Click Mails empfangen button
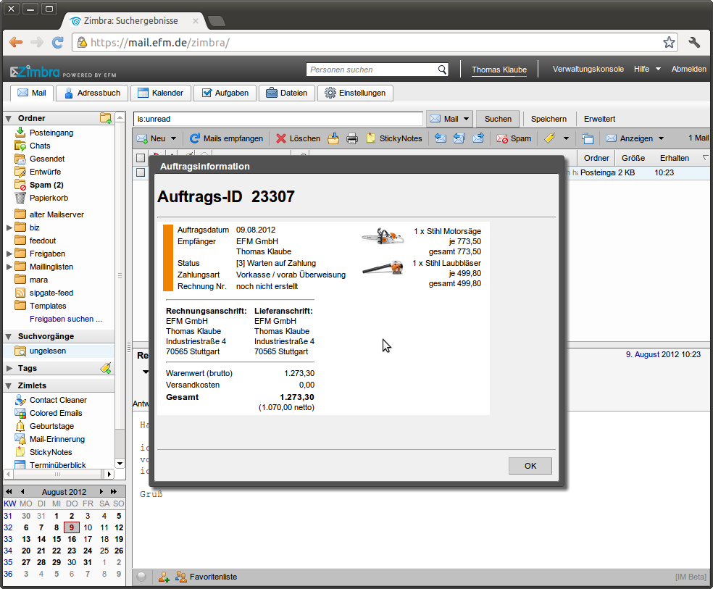Image resolution: width=713 pixels, height=589 pixels. (x=226, y=138)
